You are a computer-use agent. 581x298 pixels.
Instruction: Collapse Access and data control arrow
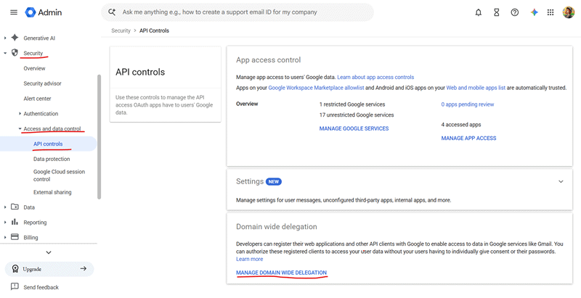(20, 128)
